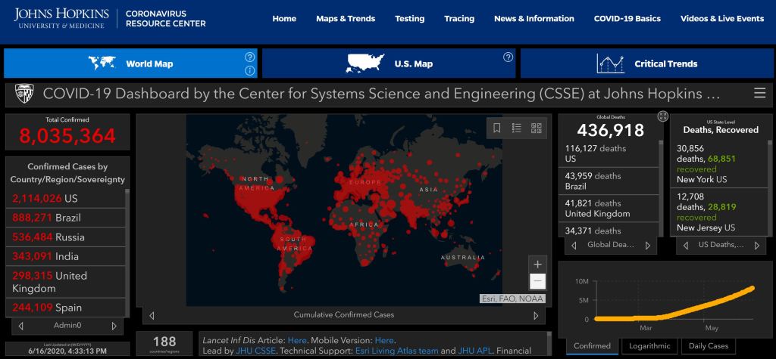The width and height of the screenshot is (776, 359).
Task: Open the question mark help on U.S. Map tab
Action: [x=508, y=57]
